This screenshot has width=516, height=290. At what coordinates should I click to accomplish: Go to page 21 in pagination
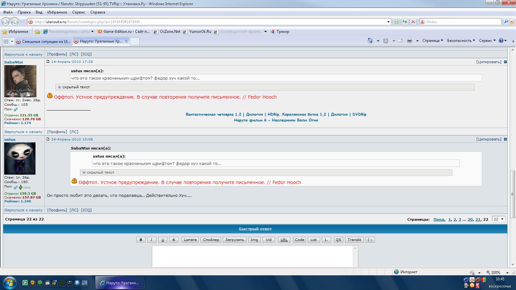[x=478, y=219]
